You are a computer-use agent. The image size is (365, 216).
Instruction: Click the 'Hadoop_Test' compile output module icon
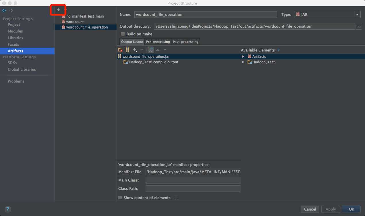pos(125,62)
